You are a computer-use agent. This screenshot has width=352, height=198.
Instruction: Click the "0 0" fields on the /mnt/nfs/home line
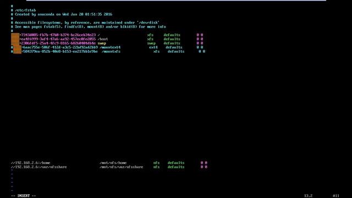click(204, 163)
